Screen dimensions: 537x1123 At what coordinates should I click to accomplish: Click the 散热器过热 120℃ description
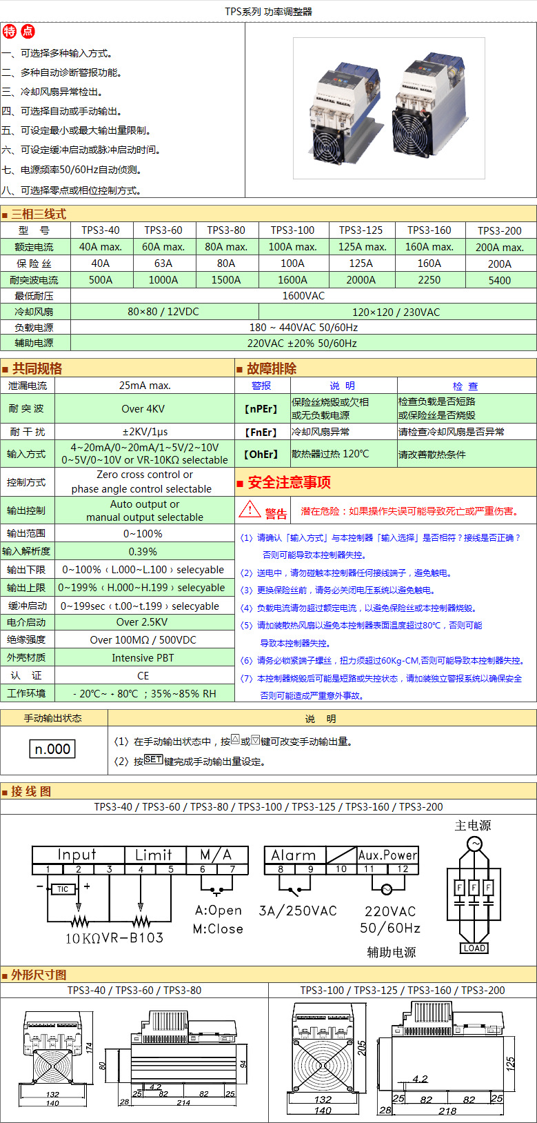point(330,454)
